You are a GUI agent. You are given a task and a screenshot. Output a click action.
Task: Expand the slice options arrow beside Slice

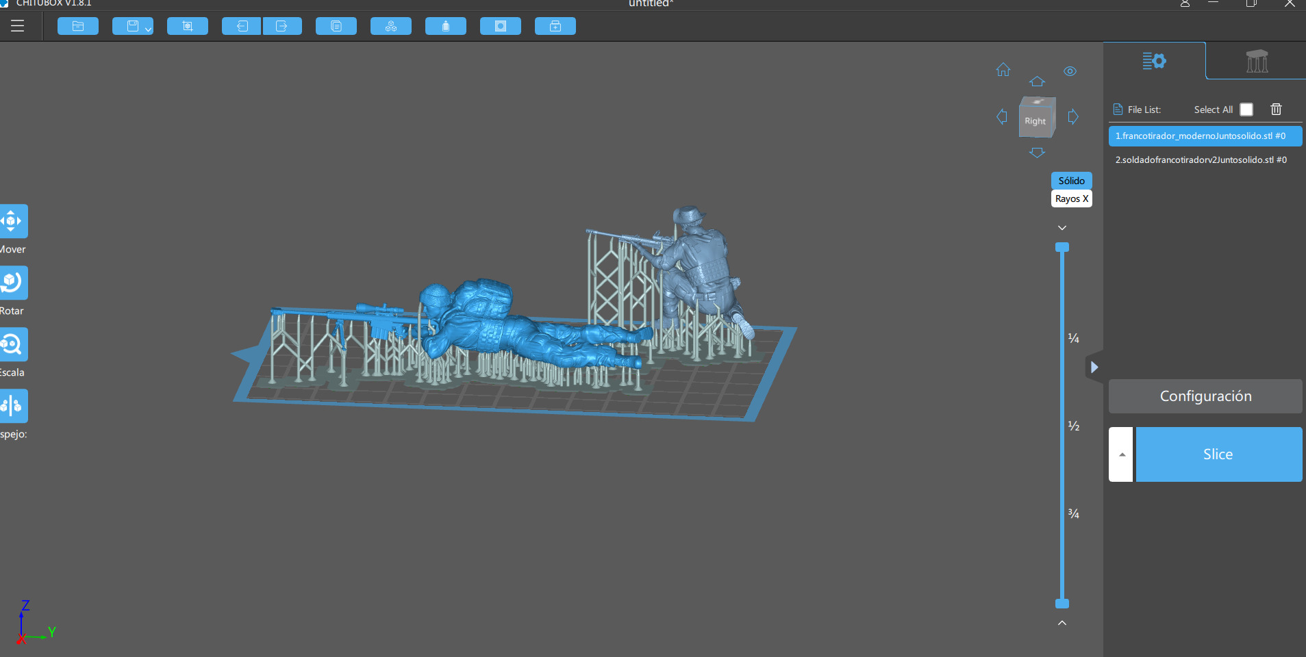tap(1121, 454)
